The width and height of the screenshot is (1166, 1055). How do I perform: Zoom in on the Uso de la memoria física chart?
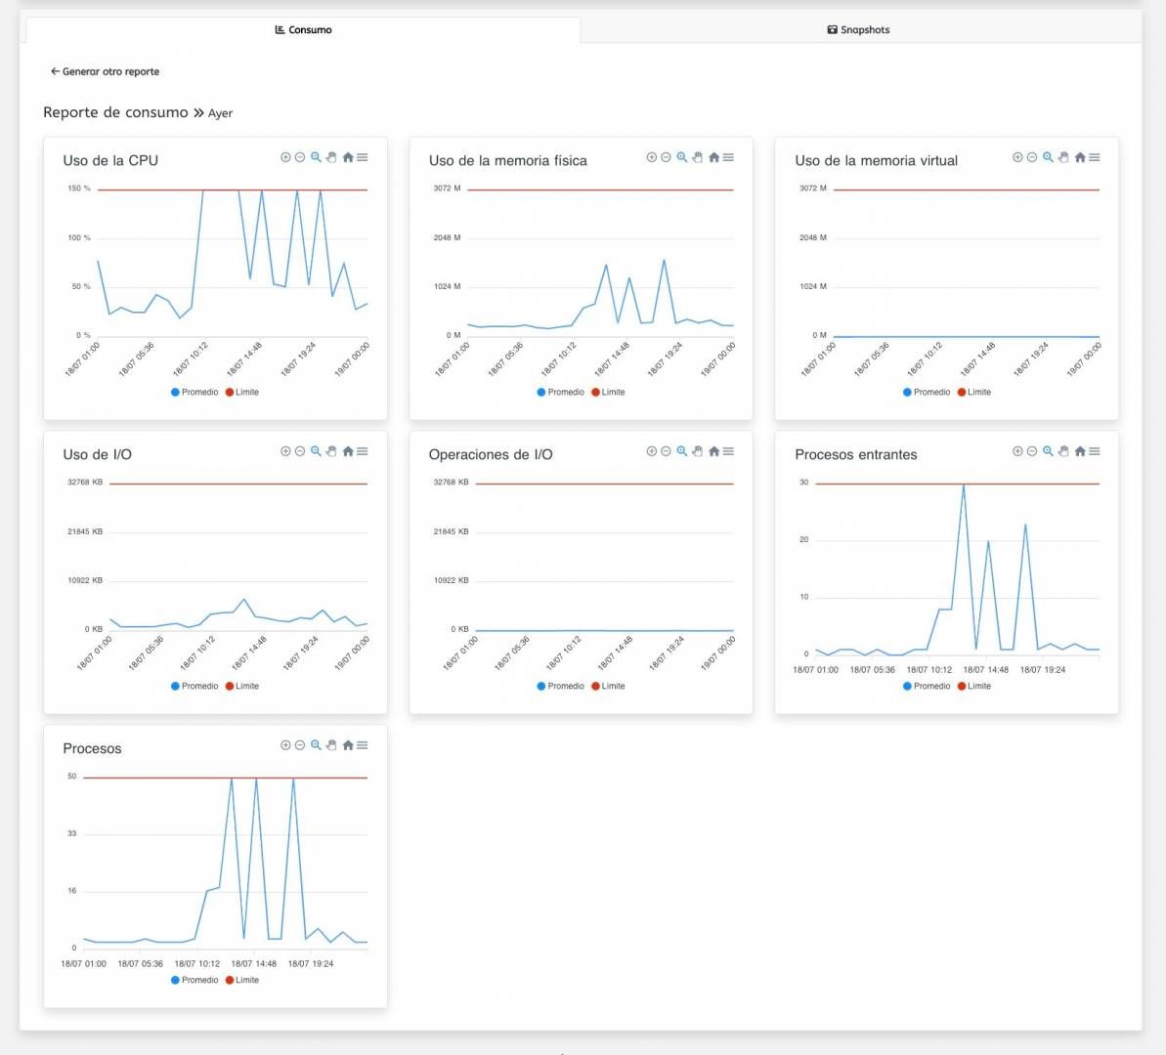point(651,157)
